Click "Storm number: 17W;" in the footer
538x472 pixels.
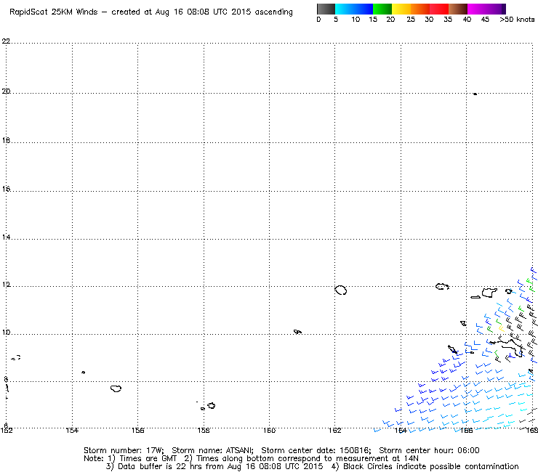pyautogui.click(x=124, y=450)
